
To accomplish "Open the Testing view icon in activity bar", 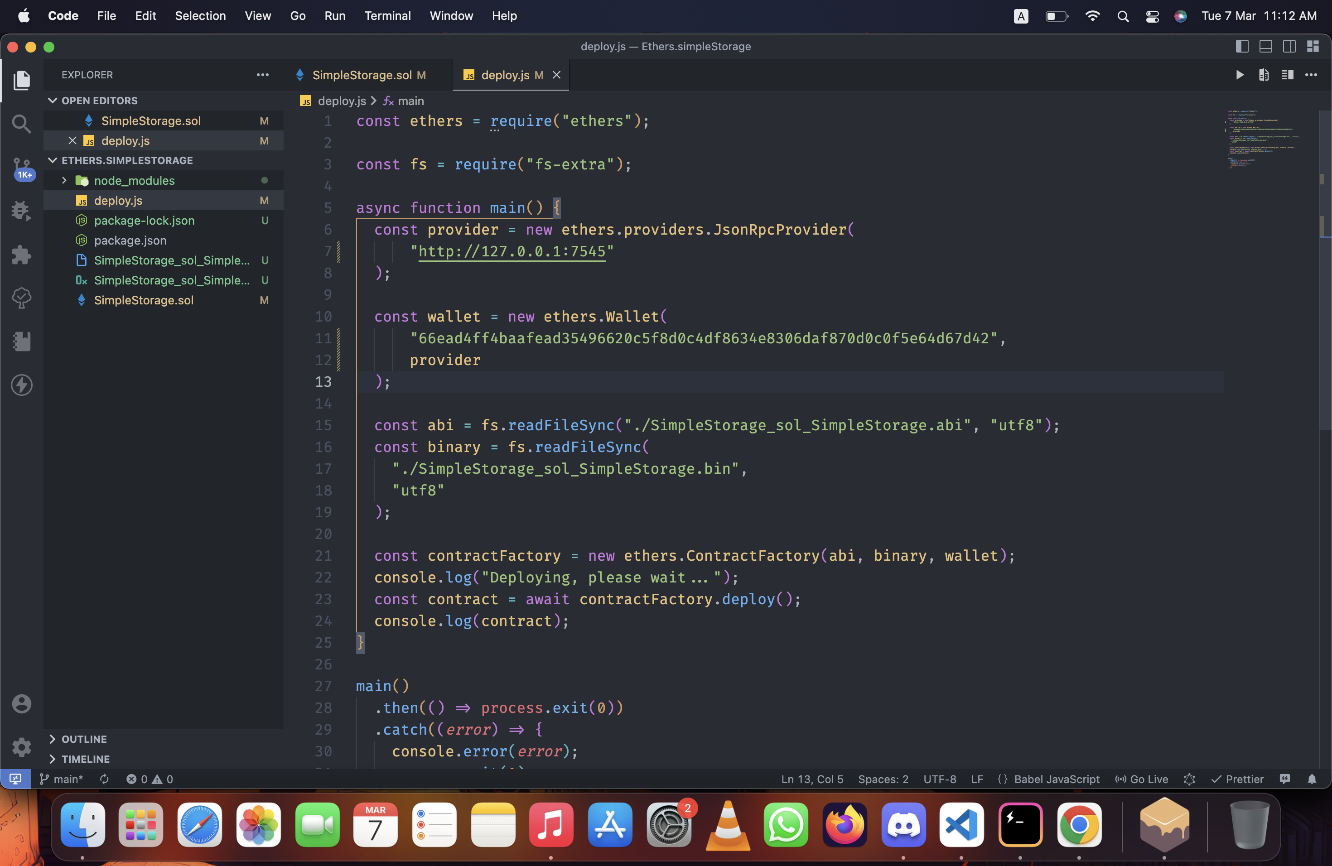I will tap(21, 298).
